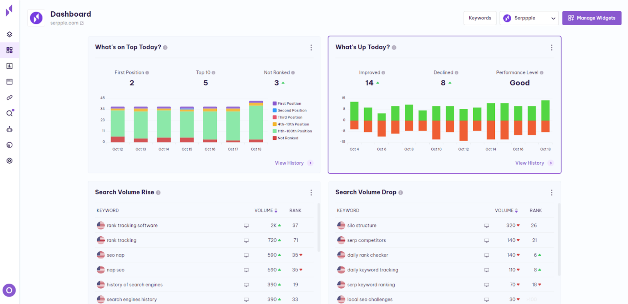Toggle Not Ranked legend entry

(x=285, y=138)
